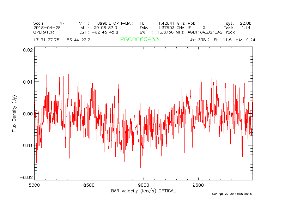Click the Flux Density (Jy) axis label

tap(14, 113)
